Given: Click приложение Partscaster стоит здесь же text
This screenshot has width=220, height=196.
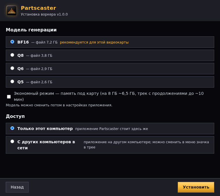Looking at the screenshot, I should point(111,129).
